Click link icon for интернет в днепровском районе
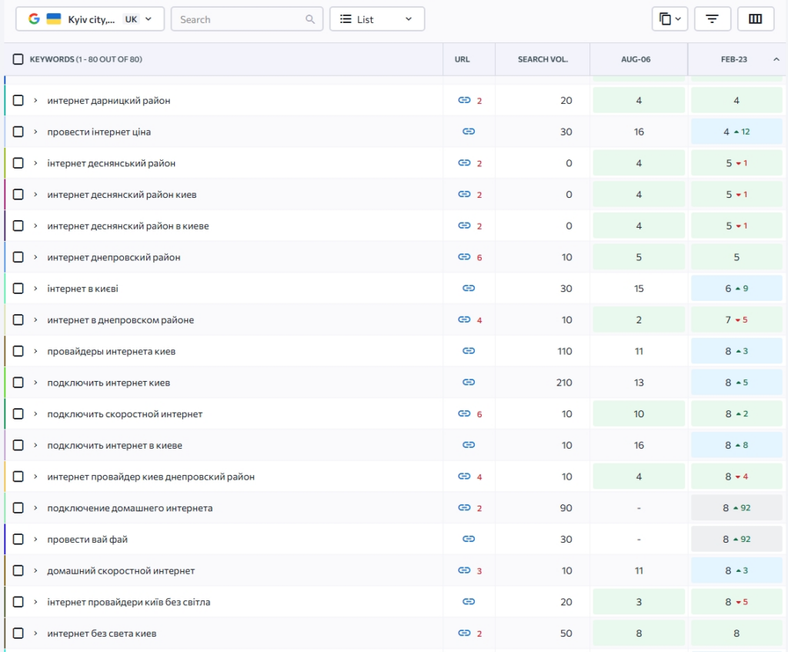This screenshot has width=788, height=652. (x=464, y=319)
